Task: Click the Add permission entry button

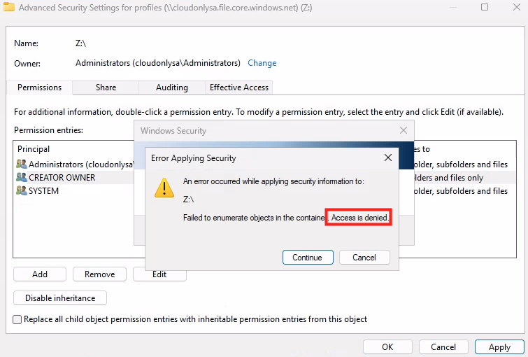Action: (x=40, y=274)
